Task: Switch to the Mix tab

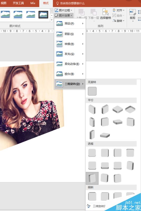Action: click(x=33, y=3)
